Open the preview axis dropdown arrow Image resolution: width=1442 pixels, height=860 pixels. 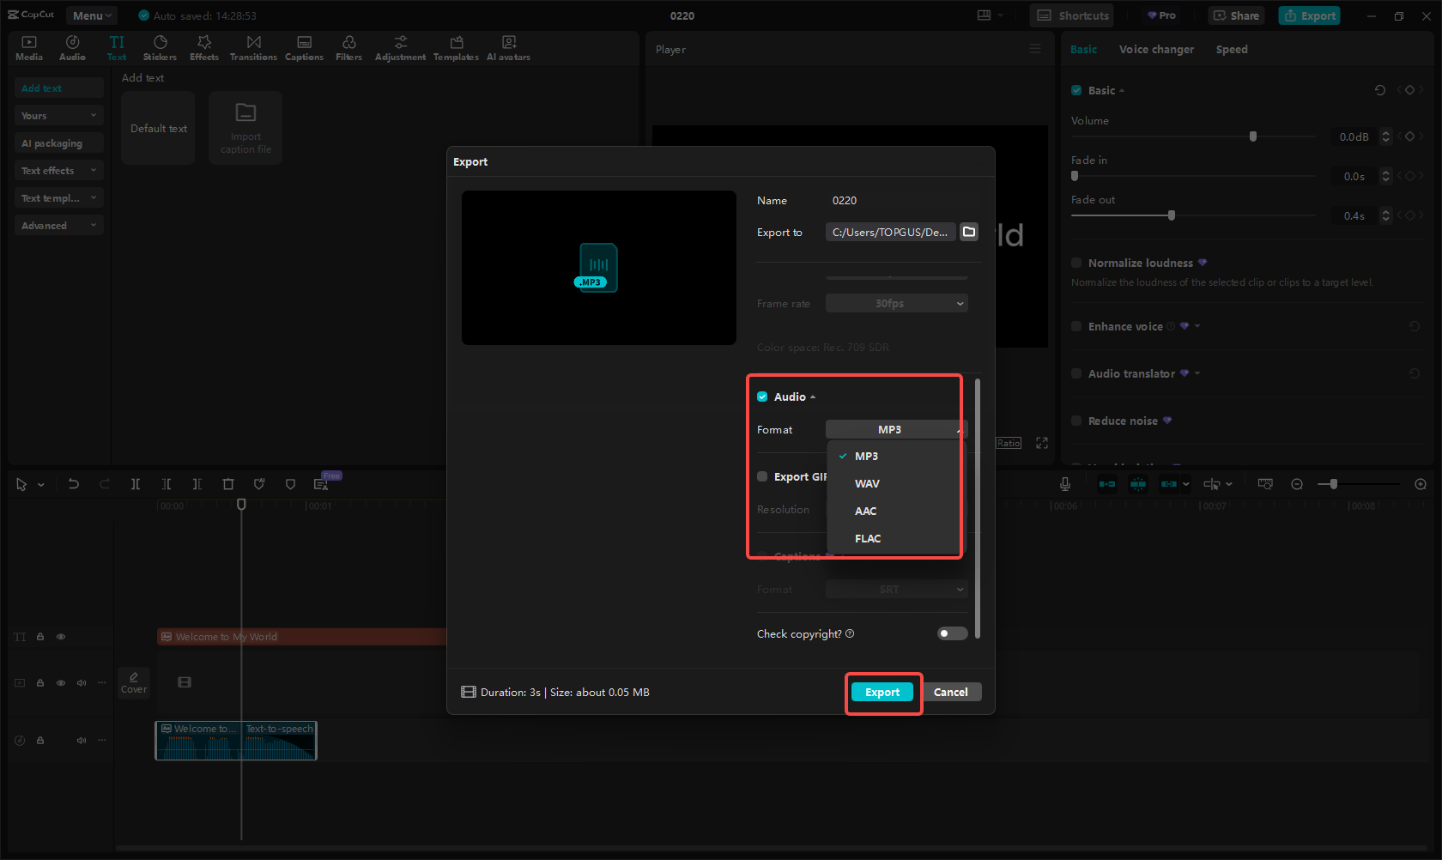tap(1229, 484)
